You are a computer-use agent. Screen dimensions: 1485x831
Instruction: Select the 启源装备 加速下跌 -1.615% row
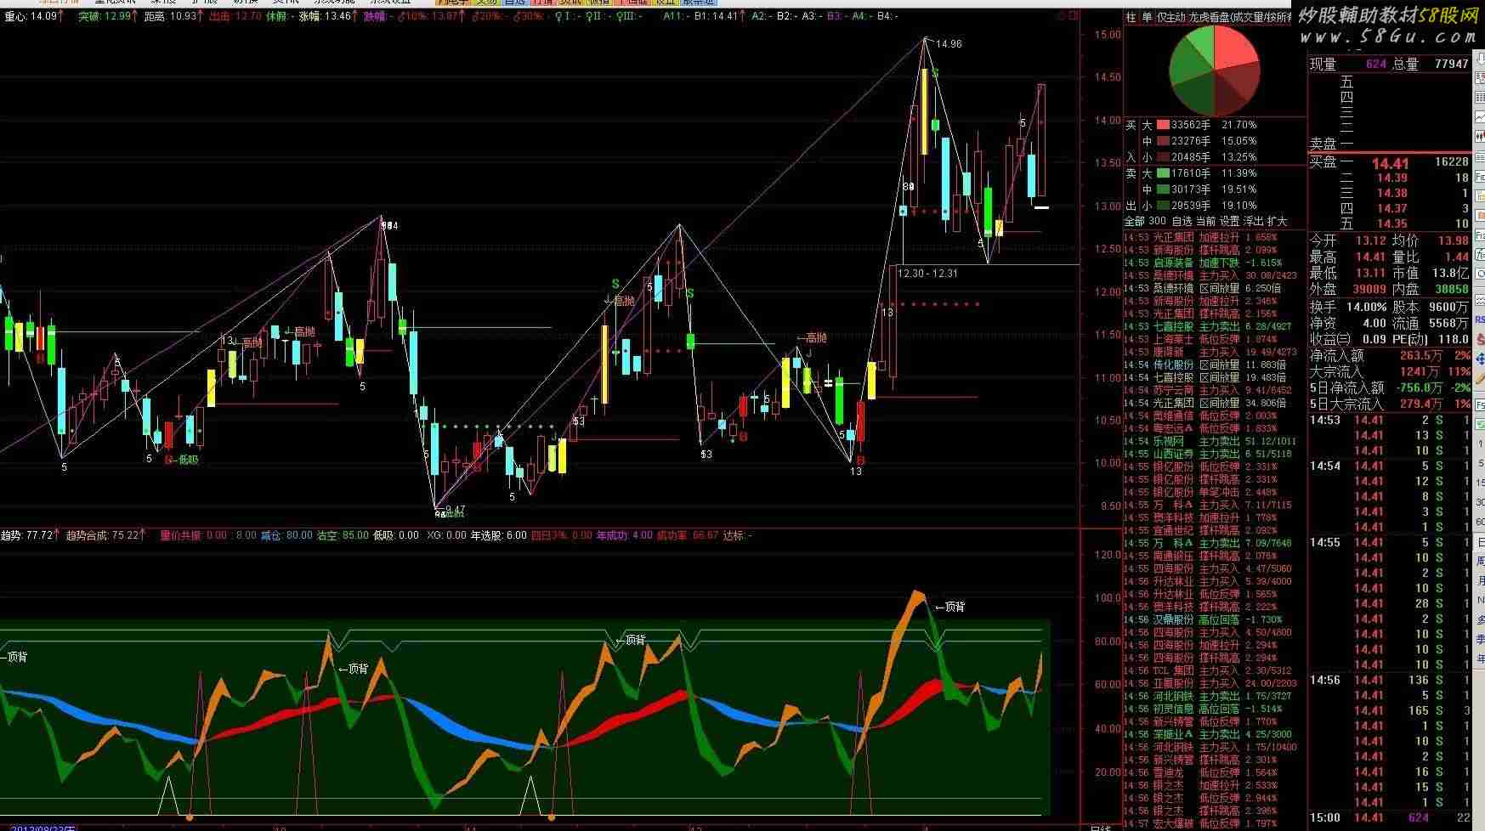[x=1214, y=263]
